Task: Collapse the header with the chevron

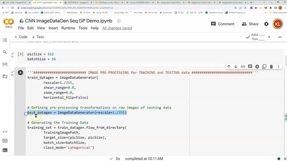Action: pos(280,37)
